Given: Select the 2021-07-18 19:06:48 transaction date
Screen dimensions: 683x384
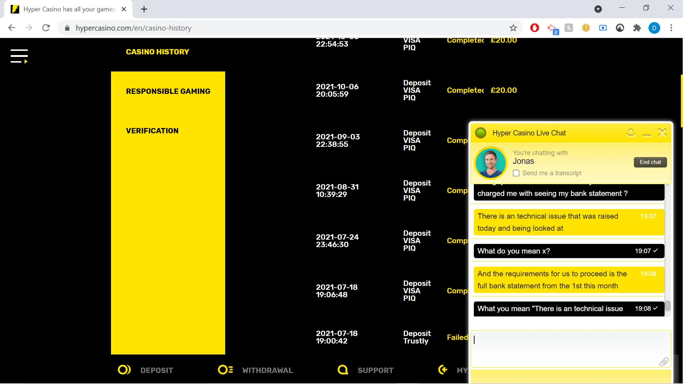Looking at the screenshot, I should click(x=337, y=291).
